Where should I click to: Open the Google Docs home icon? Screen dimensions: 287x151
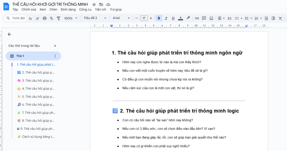point(6,7)
